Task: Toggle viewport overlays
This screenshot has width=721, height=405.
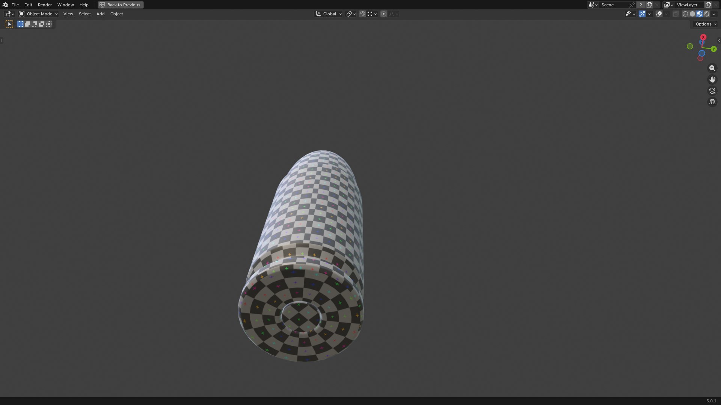Action: 659,14
